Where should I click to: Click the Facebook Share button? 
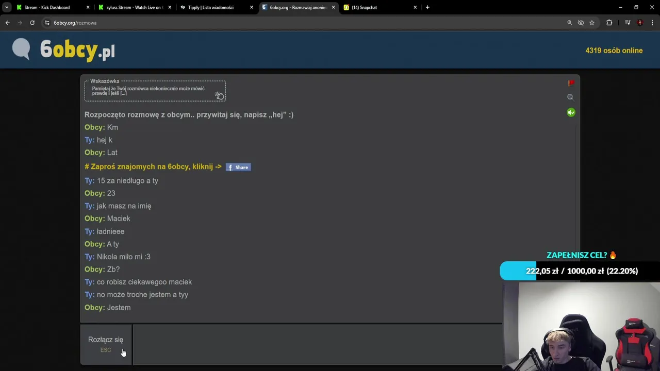click(x=238, y=167)
